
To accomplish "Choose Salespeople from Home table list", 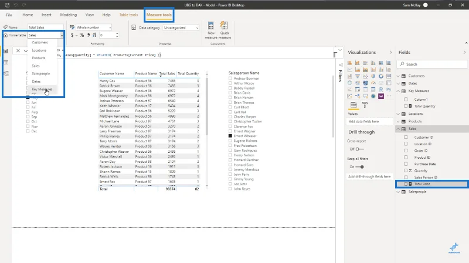I will tap(42, 74).
